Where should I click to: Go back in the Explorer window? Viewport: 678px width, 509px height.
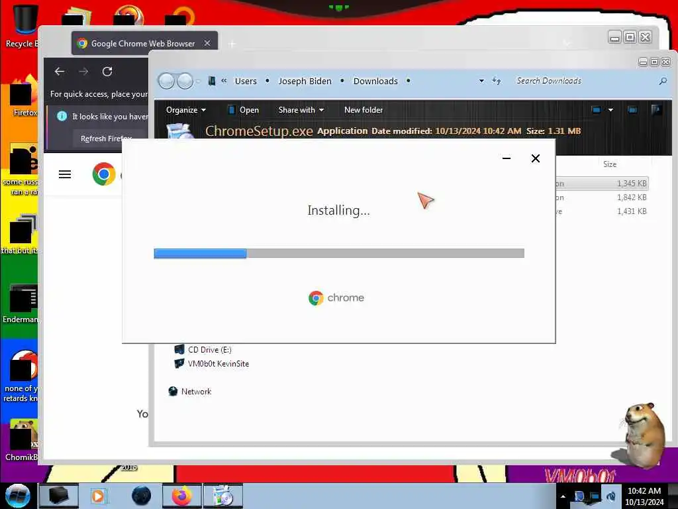pos(166,81)
